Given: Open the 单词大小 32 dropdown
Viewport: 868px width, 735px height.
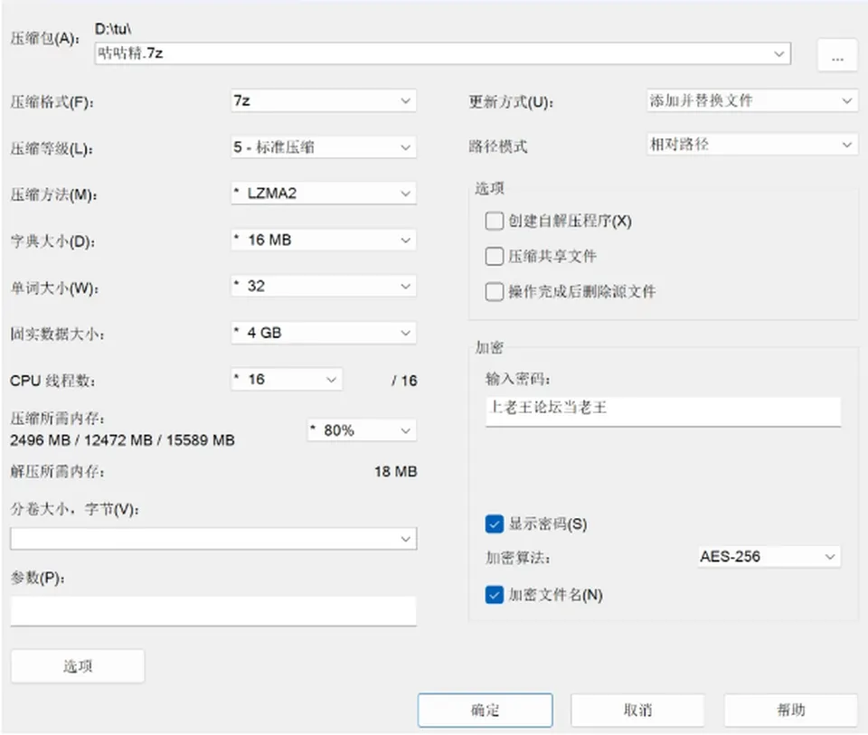Looking at the screenshot, I should click(324, 287).
